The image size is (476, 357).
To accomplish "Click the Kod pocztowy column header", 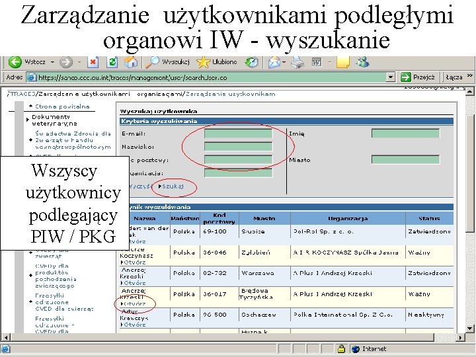I will 219,218.
